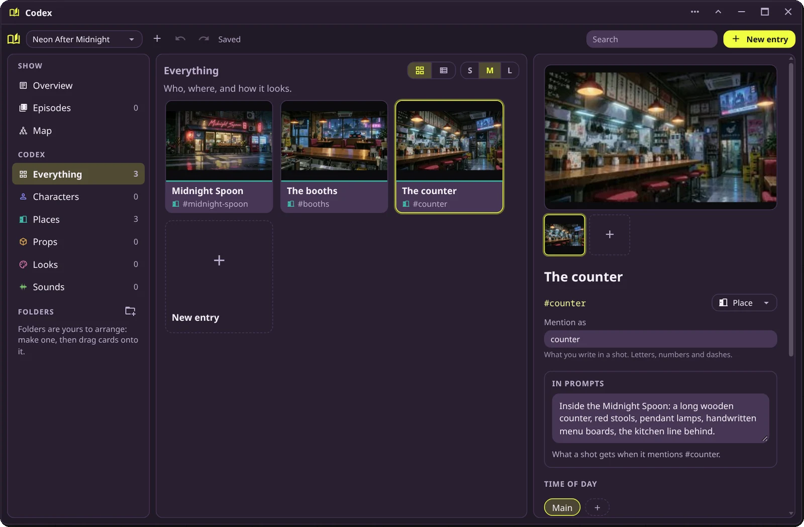Open the three-dots menu in title bar
Image resolution: width=804 pixels, height=527 pixels.
pyautogui.click(x=695, y=12)
